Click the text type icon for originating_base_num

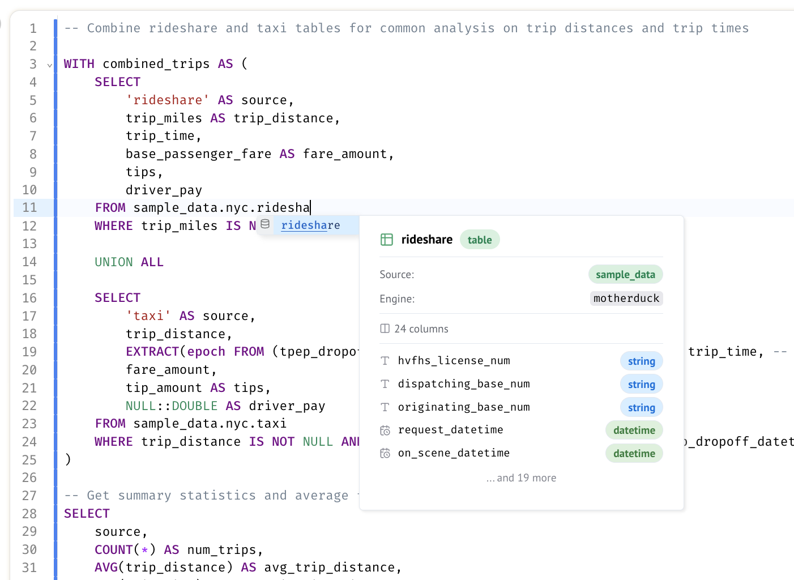click(x=385, y=407)
